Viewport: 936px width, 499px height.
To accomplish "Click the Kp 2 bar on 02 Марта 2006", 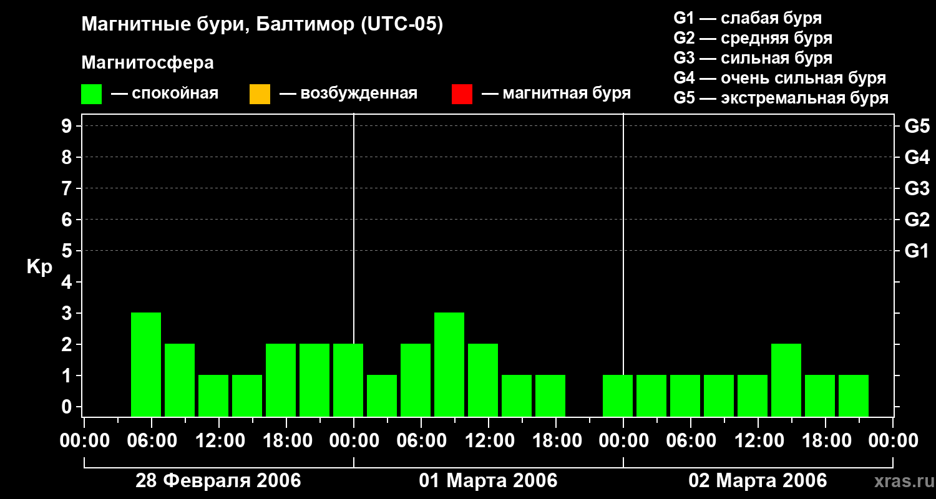I will coord(786,380).
